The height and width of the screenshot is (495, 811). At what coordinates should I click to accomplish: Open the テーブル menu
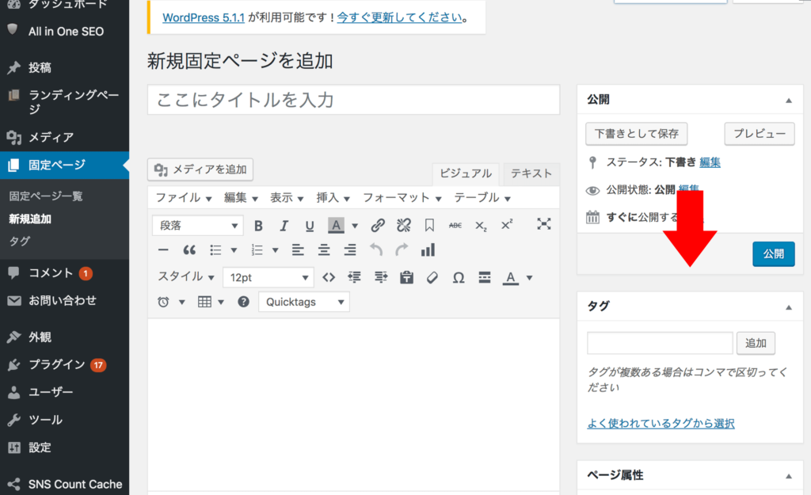point(482,197)
